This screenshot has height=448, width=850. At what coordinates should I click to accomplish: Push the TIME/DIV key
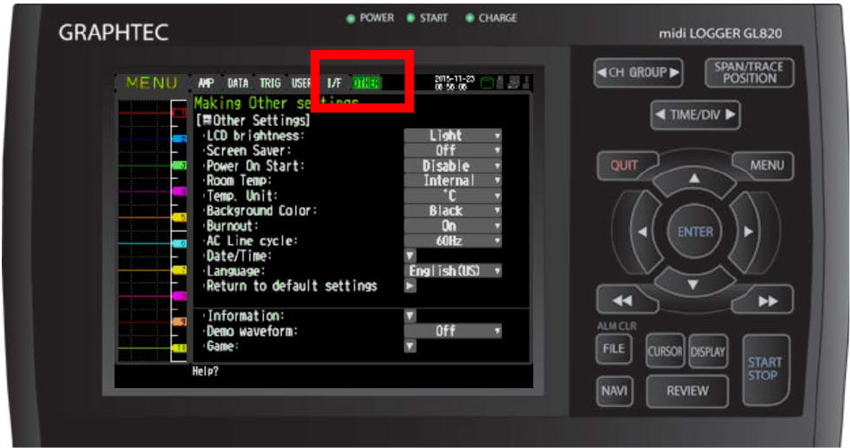click(695, 114)
